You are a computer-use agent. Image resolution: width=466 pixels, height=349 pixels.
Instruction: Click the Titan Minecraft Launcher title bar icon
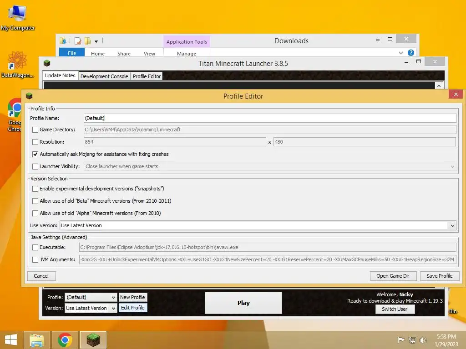coord(47,63)
